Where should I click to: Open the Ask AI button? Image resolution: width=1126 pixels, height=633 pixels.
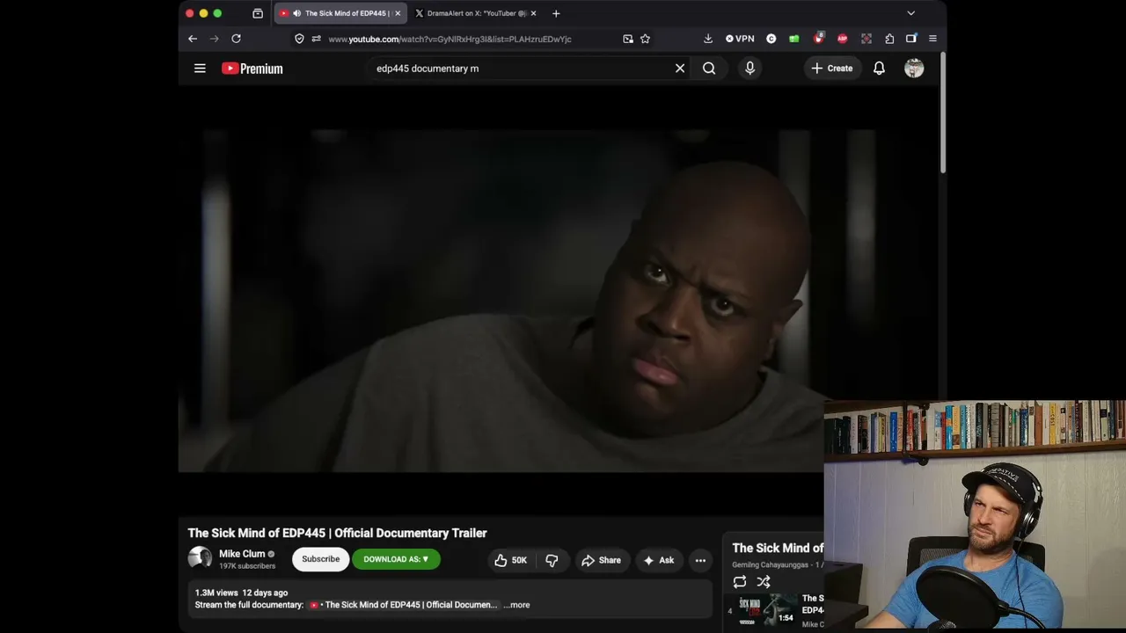(658, 560)
